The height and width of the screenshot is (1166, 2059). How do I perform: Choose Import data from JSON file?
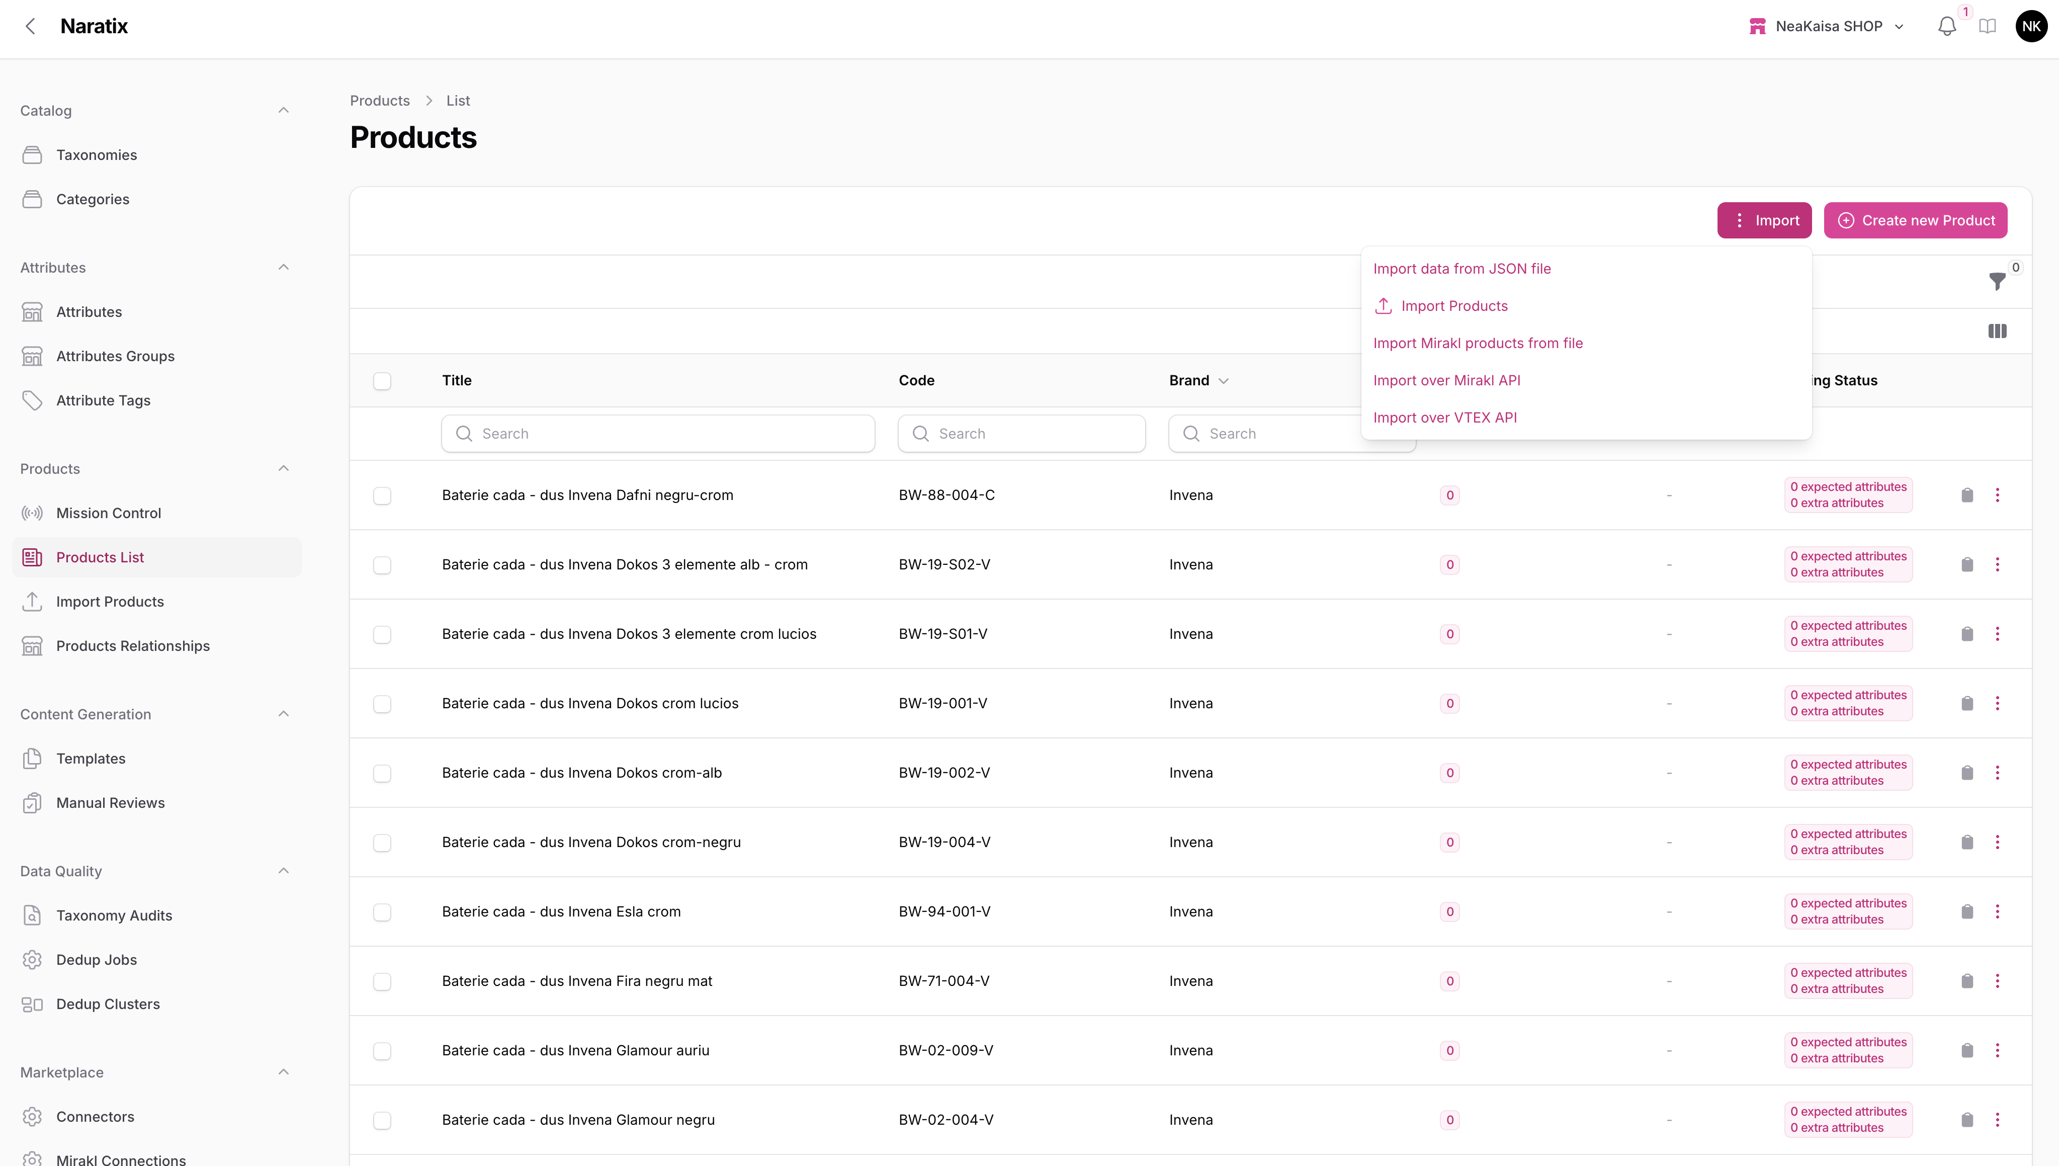(1462, 269)
